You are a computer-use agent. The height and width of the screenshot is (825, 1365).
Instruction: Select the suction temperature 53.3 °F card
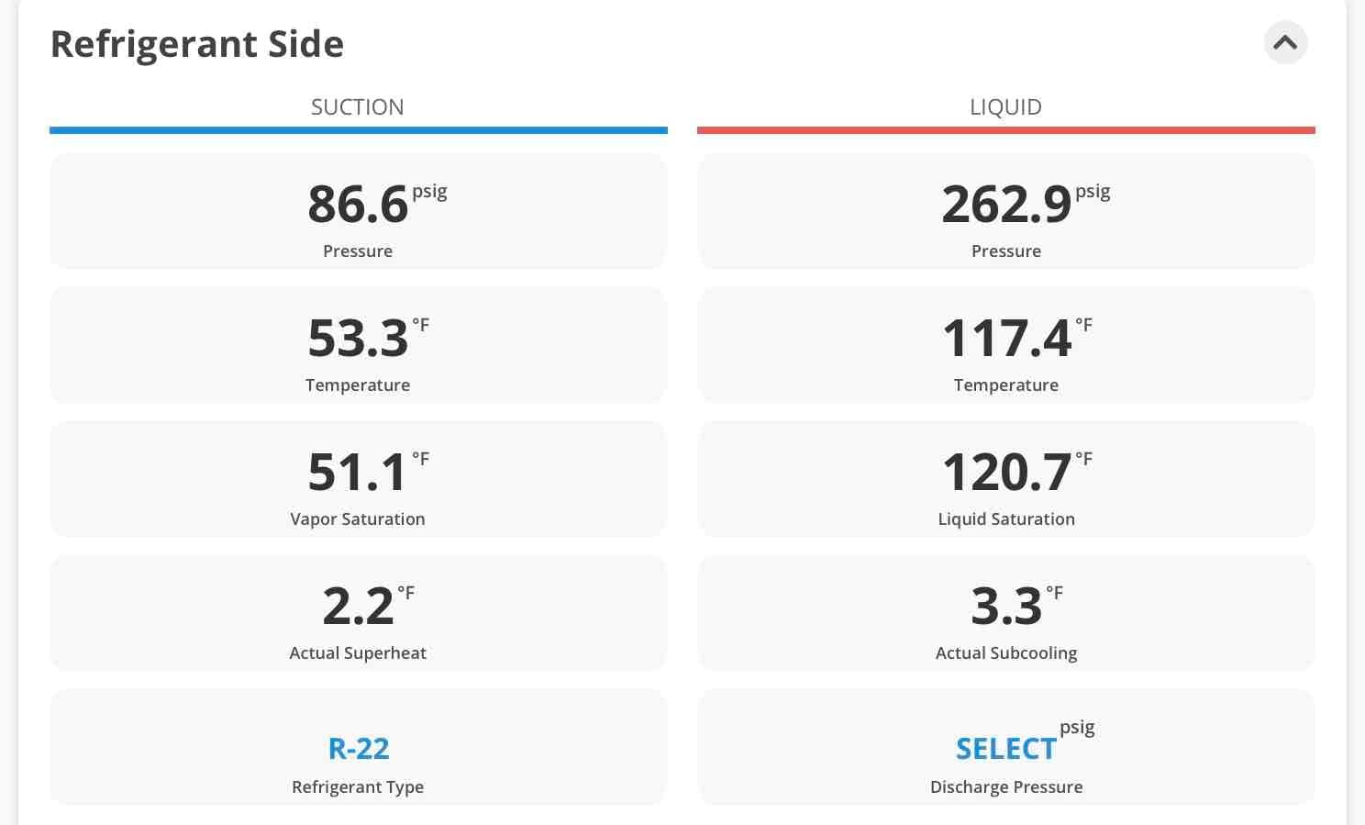pyautogui.click(x=358, y=345)
